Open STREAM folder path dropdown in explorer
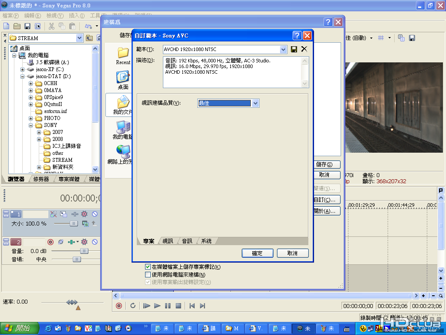This screenshot has width=446, height=335. click(x=79, y=38)
